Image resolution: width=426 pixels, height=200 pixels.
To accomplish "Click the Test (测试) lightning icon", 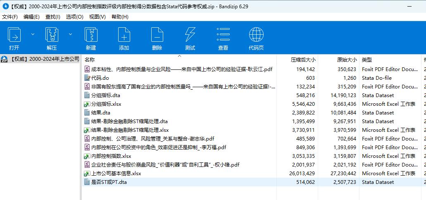I will coord(190,35).
